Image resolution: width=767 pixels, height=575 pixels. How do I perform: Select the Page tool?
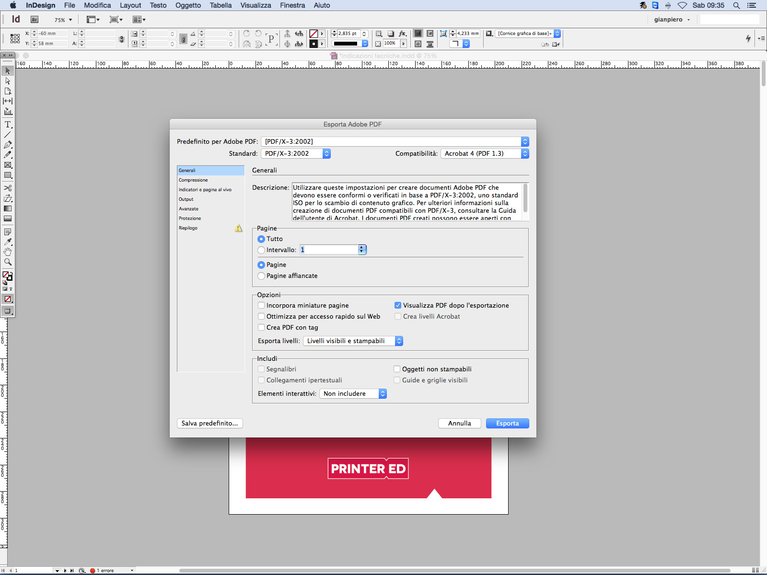click(8, 91)
